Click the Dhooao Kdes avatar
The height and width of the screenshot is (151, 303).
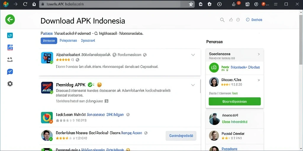pyautogui.click(x=214, y=82)
